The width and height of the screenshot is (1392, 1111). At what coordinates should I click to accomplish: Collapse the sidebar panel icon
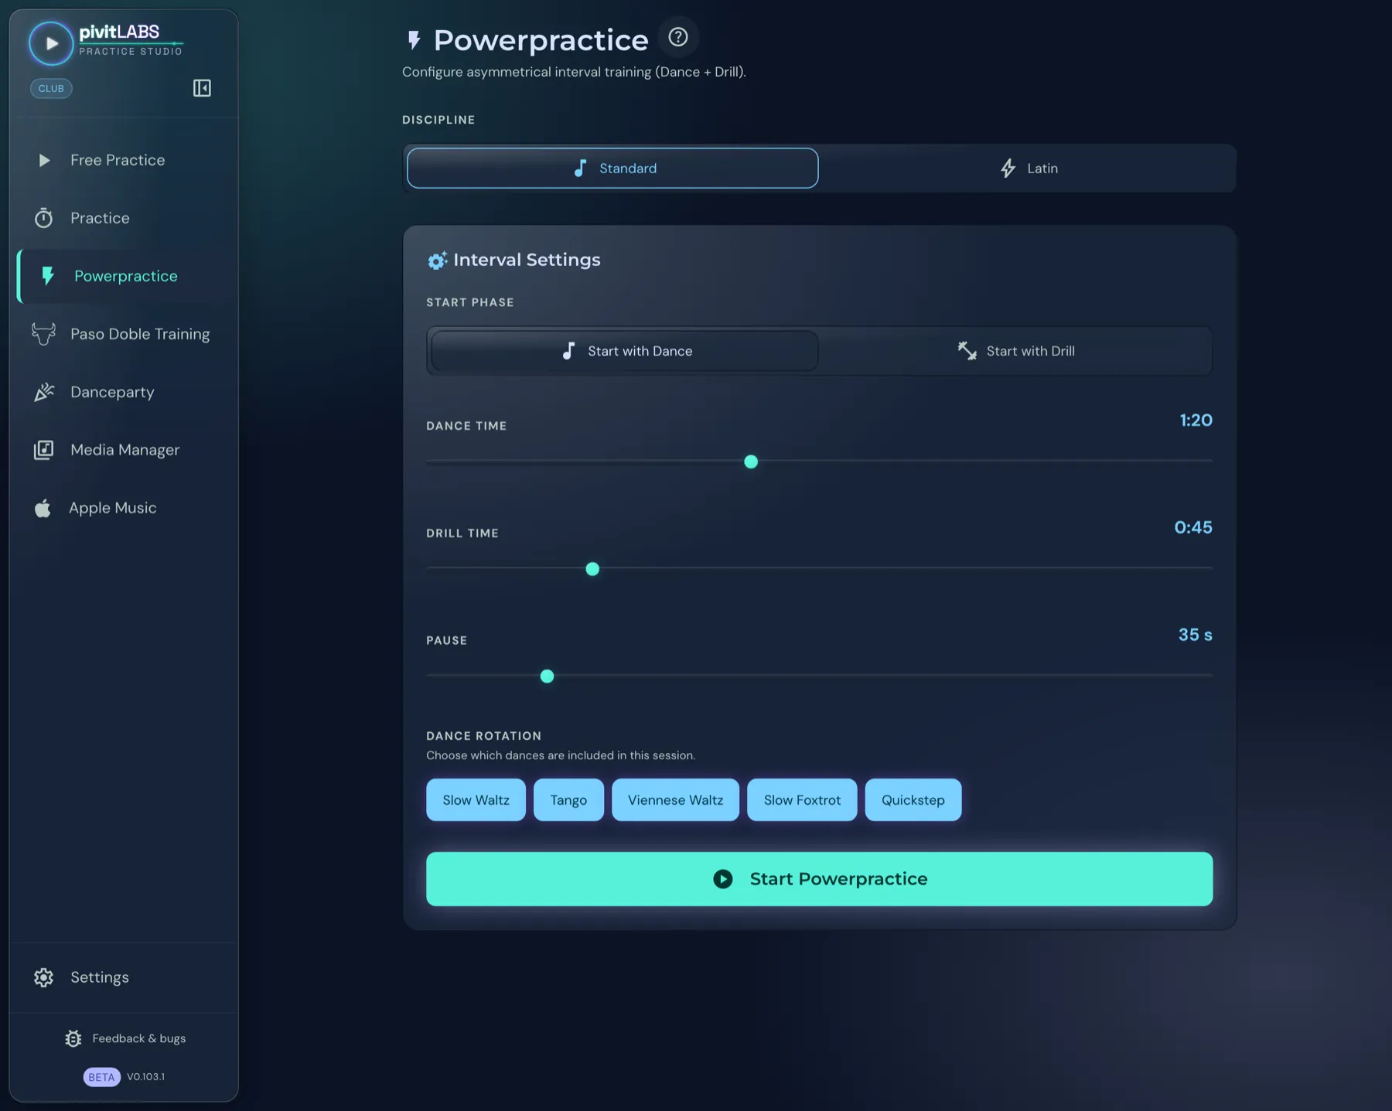tap(202, 88)
